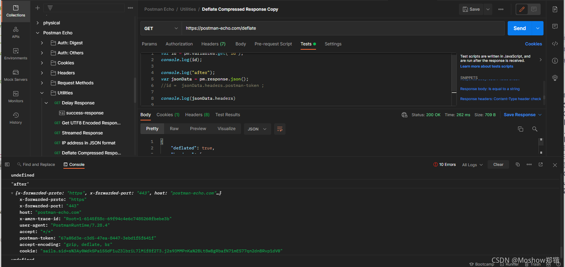Send the request
Screen dimensions: 565x267
point(520,28)
